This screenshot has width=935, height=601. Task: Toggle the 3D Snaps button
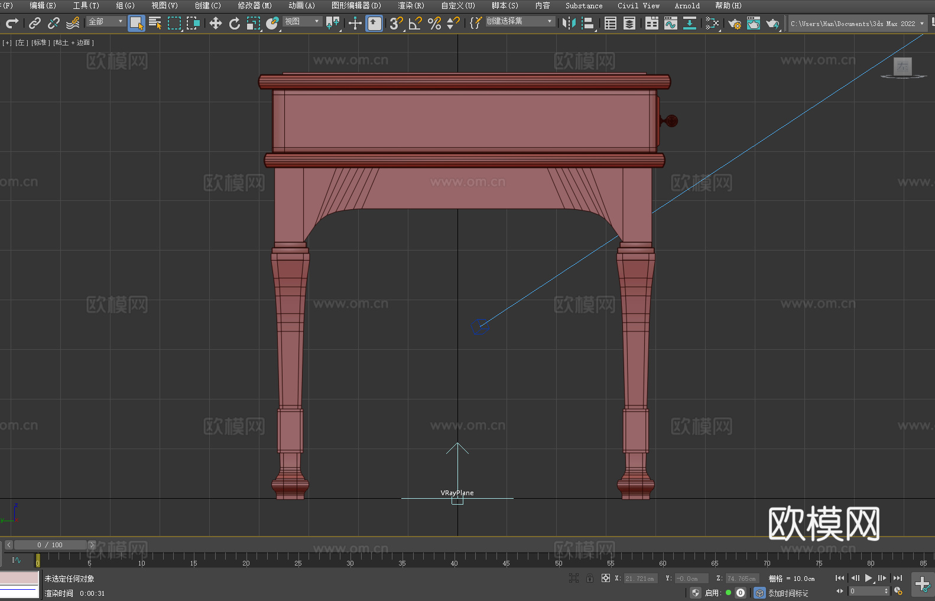(x=397, y=23)
